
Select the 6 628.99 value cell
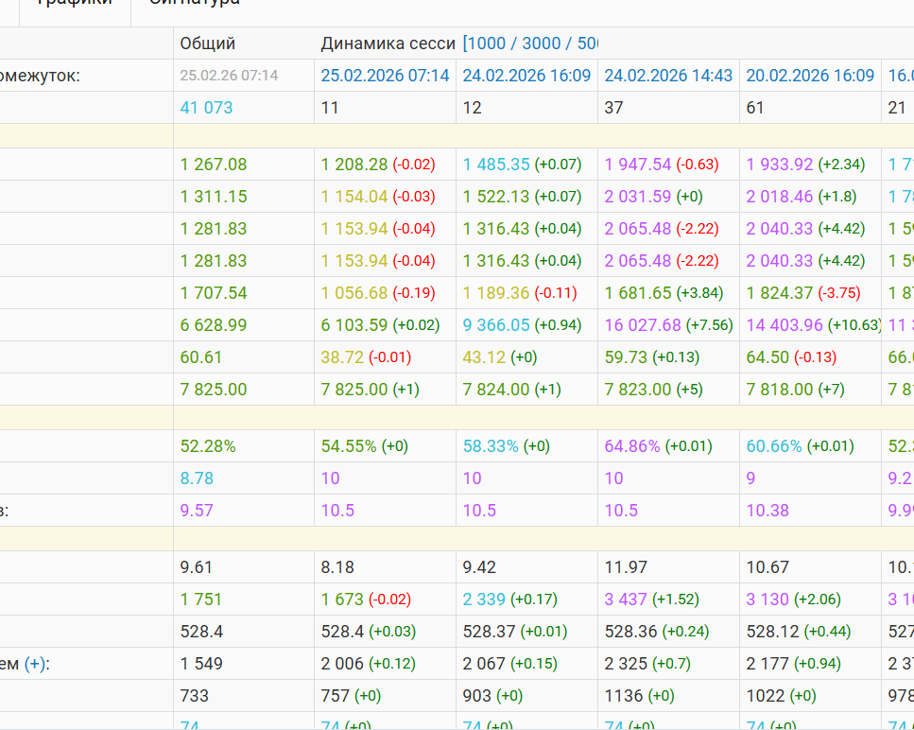click(x=214, y=325)
